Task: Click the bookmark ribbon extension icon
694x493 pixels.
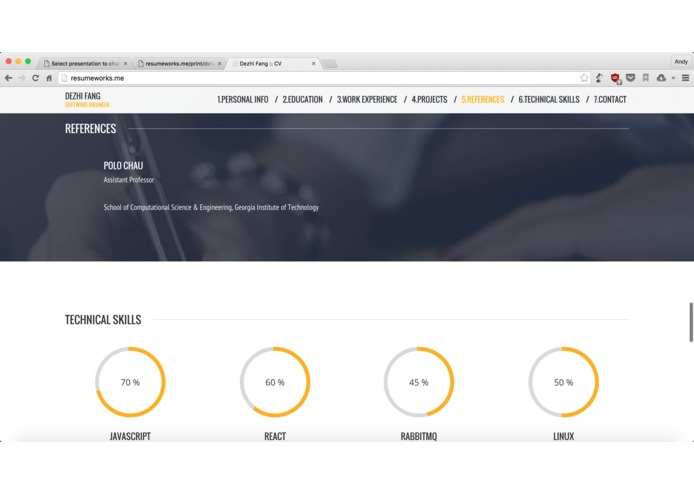Action: [646, 78]
